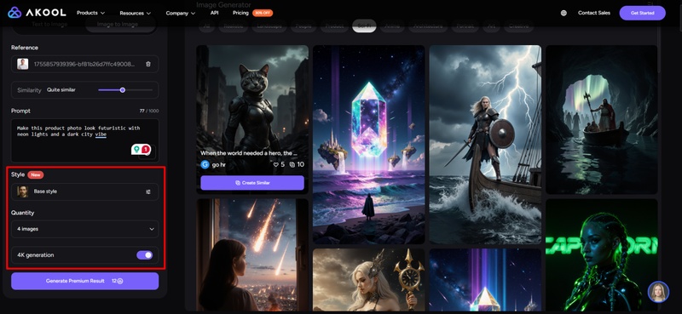Open the Products menu dropdown

pyautogui.click(x=90, y=13)
